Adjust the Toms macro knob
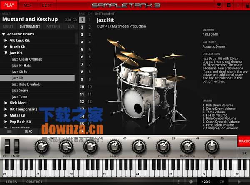The width and height of the screenshot is (250, 185). click(90, 146)
